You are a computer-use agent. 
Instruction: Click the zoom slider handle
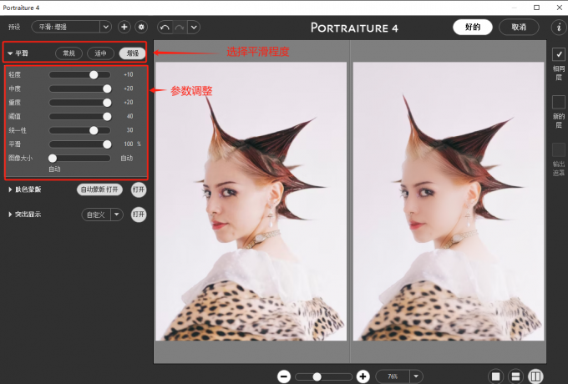point(317,376)
